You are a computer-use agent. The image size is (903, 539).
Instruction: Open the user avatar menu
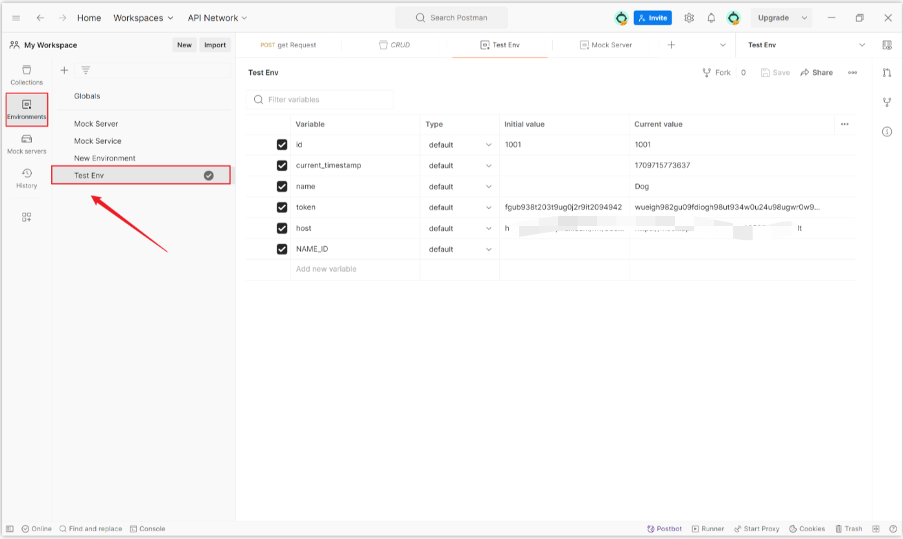733,18
